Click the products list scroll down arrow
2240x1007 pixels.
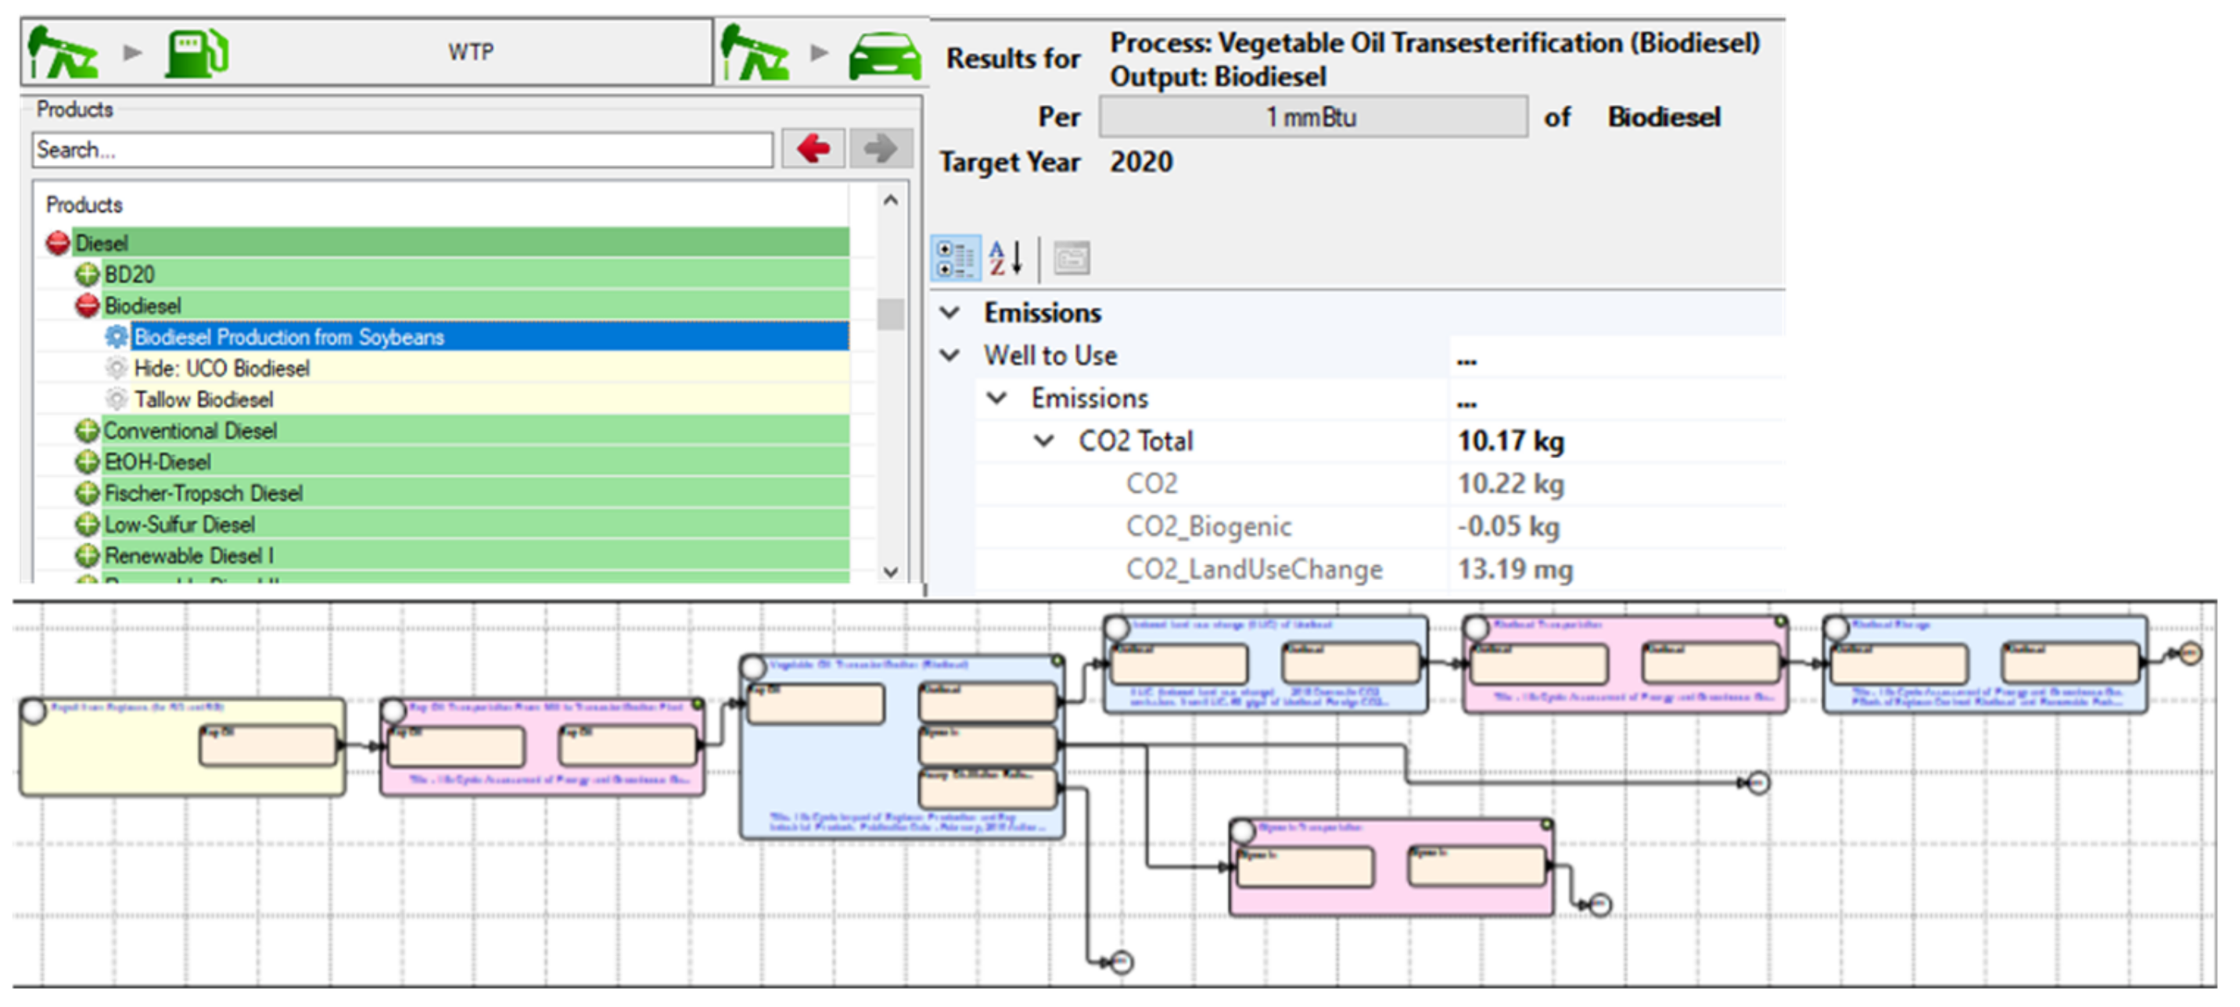(889, 572)
